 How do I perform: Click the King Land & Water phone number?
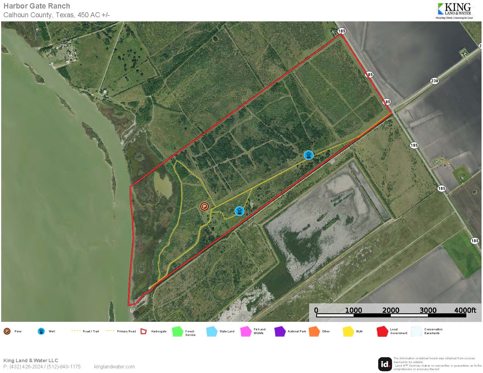point(42,367)
